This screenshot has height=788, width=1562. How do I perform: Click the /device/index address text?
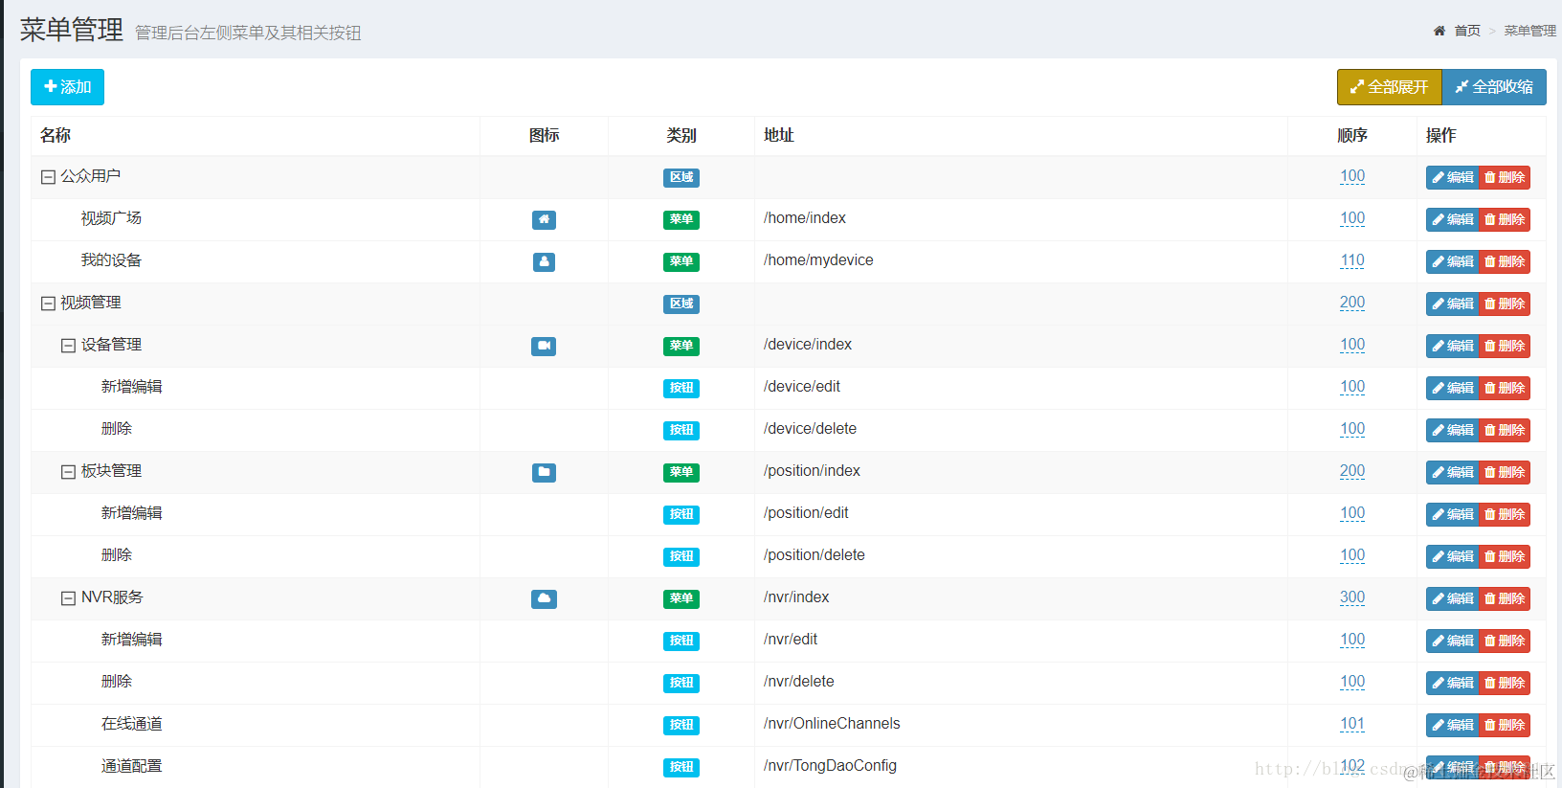pos(808,345)
